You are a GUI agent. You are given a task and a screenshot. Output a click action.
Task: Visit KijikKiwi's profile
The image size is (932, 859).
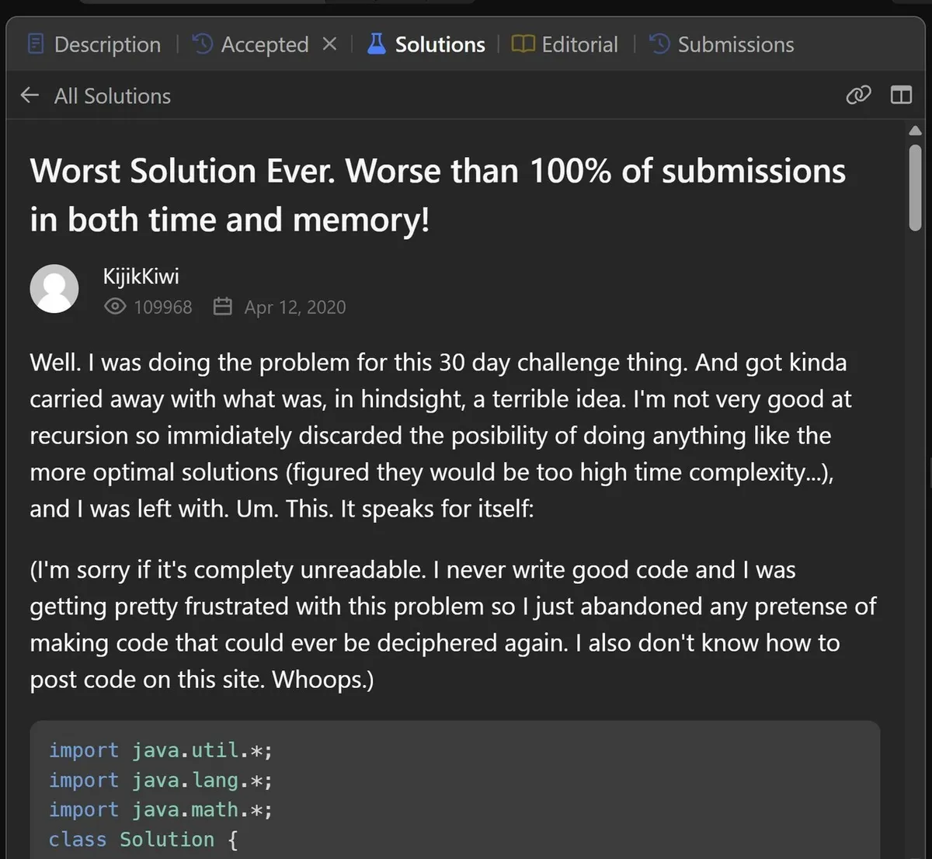tap(141, 276)
